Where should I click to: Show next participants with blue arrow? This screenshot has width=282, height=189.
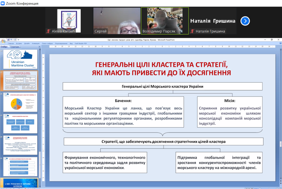[x=245, y=21]
